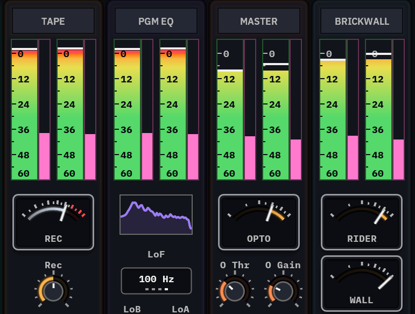Image resolution: width=415 pixels, height=314 pixels.
Task: Click PGM EQ left pink loudness bar
Action: pyautogui.click(x=147, y=110)
